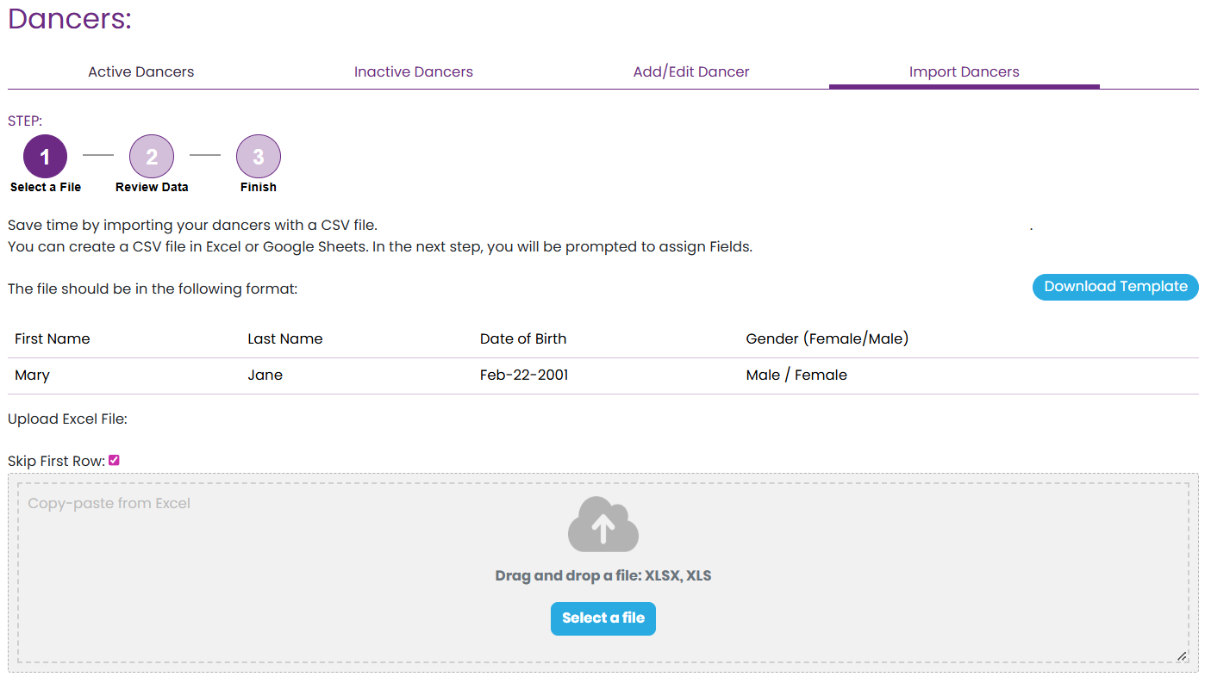The image size is (1205, 683).
Task: Click the step 1 circle icon
Action: pyautogui.click(x=45, y=157)
